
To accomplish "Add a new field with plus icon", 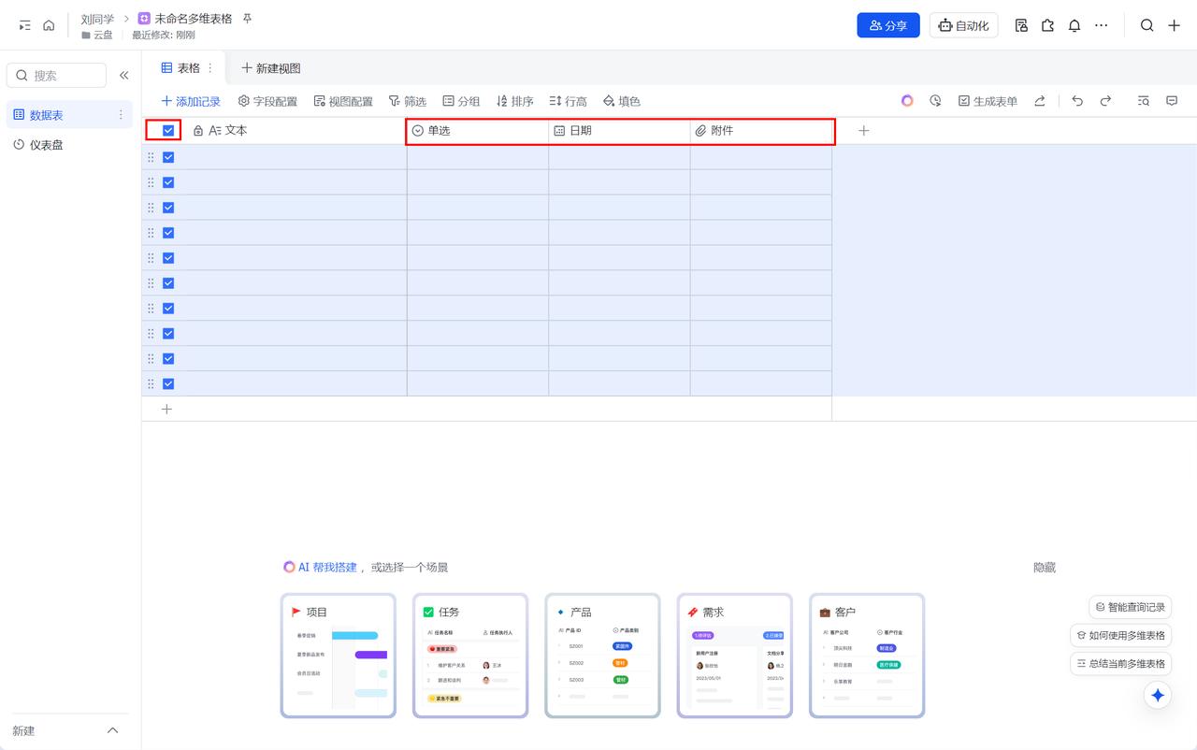I will pos(863,131).
